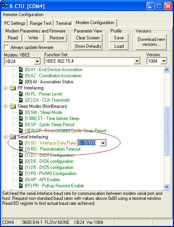
Task: Collapse the Serial Interfacing tree group
Action: click(x=5, y=137)
